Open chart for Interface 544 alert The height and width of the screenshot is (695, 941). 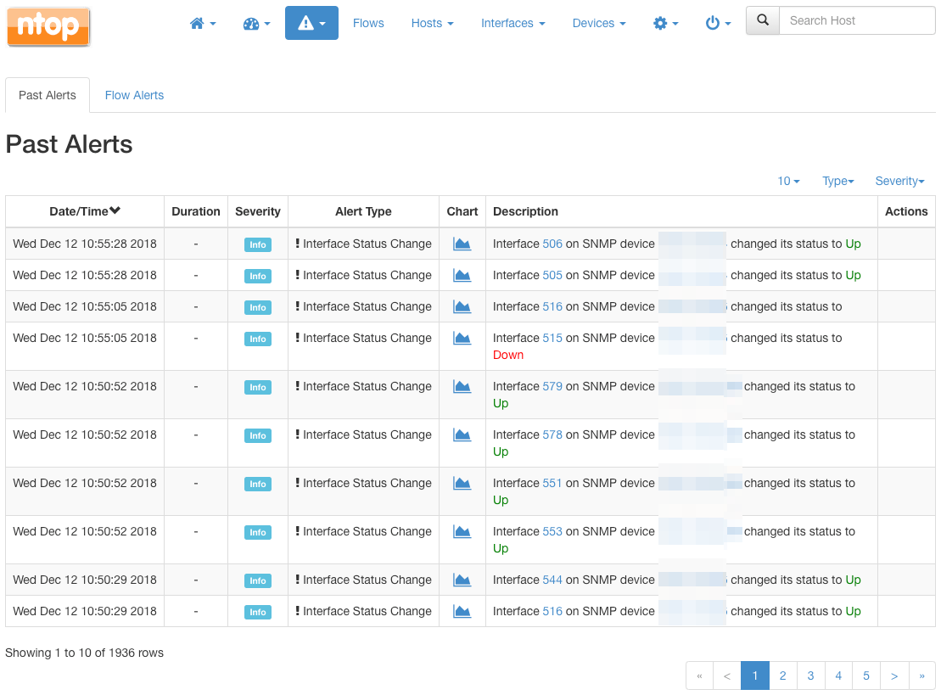[462, 580]
